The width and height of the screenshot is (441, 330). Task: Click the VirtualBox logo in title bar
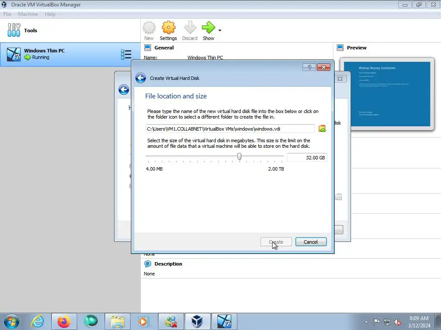4,4
